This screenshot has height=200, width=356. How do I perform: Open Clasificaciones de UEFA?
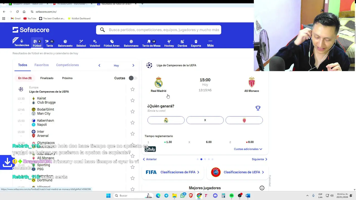[237, 172]
